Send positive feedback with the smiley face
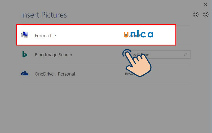 pyautogui.click(x=196, y=15)
